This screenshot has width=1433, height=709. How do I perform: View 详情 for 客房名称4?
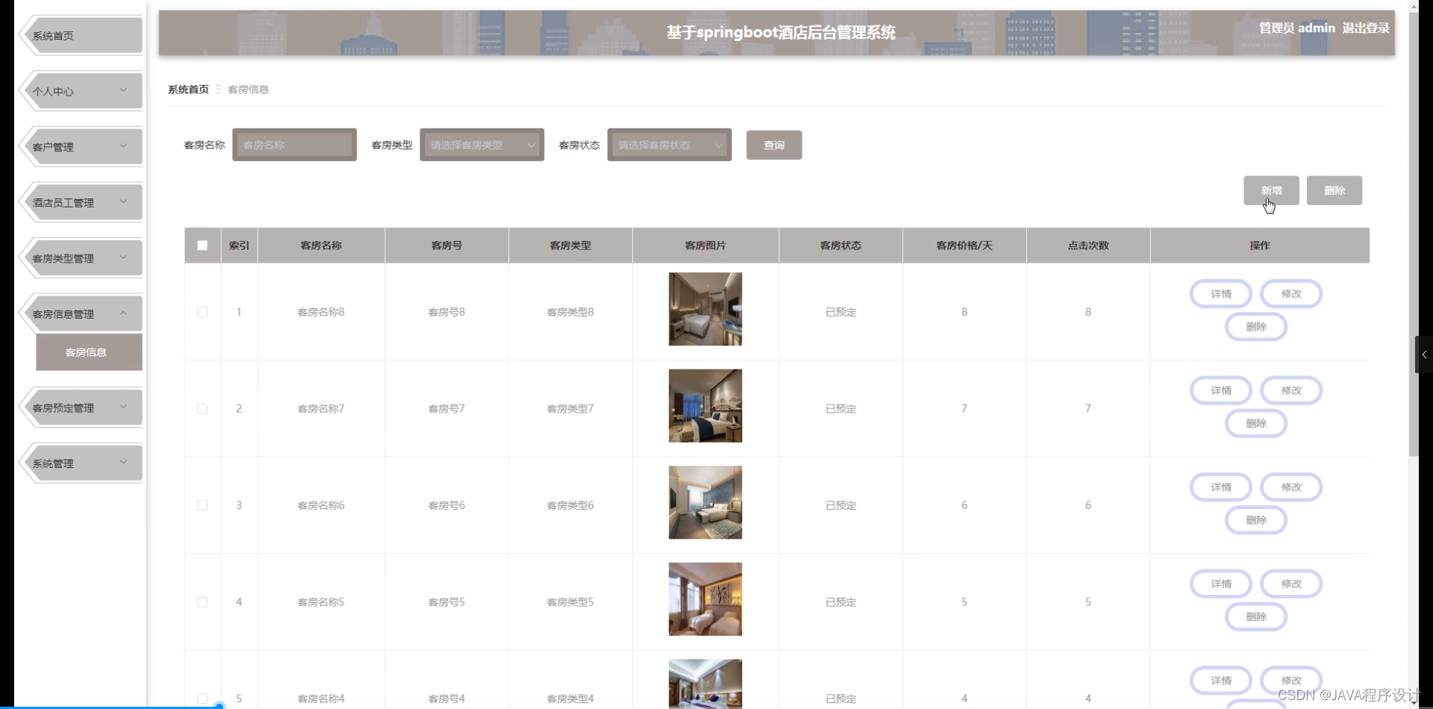coord(1221,680)
